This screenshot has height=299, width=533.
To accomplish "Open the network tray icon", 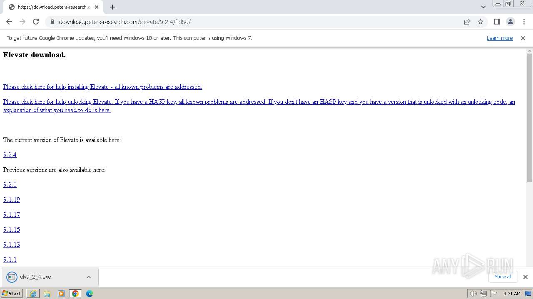I will click(483, 294).
